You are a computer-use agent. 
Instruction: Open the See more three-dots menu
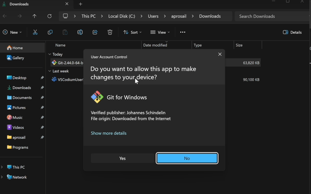pos(182,32)
